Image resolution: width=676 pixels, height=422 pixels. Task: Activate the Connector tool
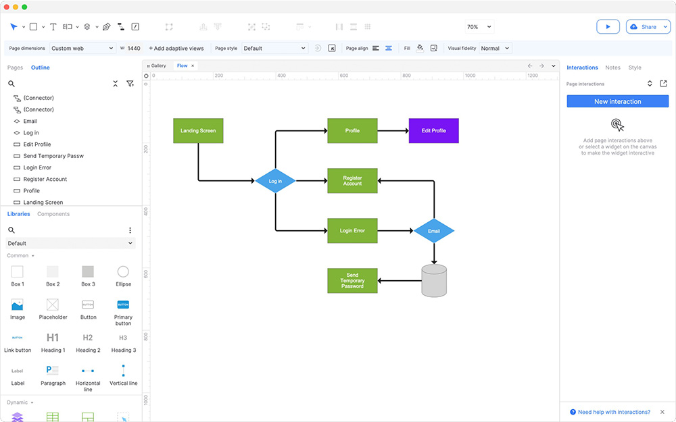[120, 27]
